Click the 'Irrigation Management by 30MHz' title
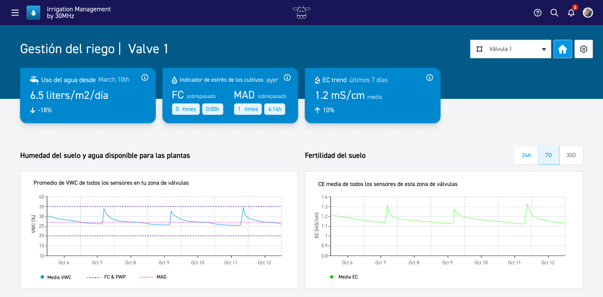Image resolution: width=603 pixels, height=297 pixels. click(x=78, y=13)
